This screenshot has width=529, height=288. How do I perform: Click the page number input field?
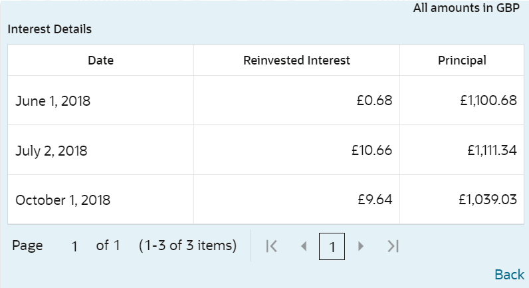click(75, 246)
